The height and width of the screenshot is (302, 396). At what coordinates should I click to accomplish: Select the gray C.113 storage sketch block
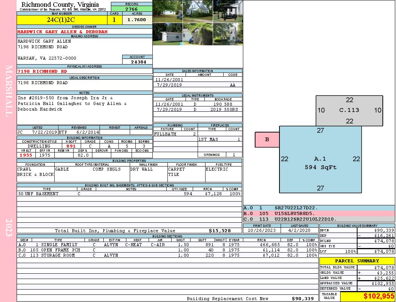click(x=349, y=110)
